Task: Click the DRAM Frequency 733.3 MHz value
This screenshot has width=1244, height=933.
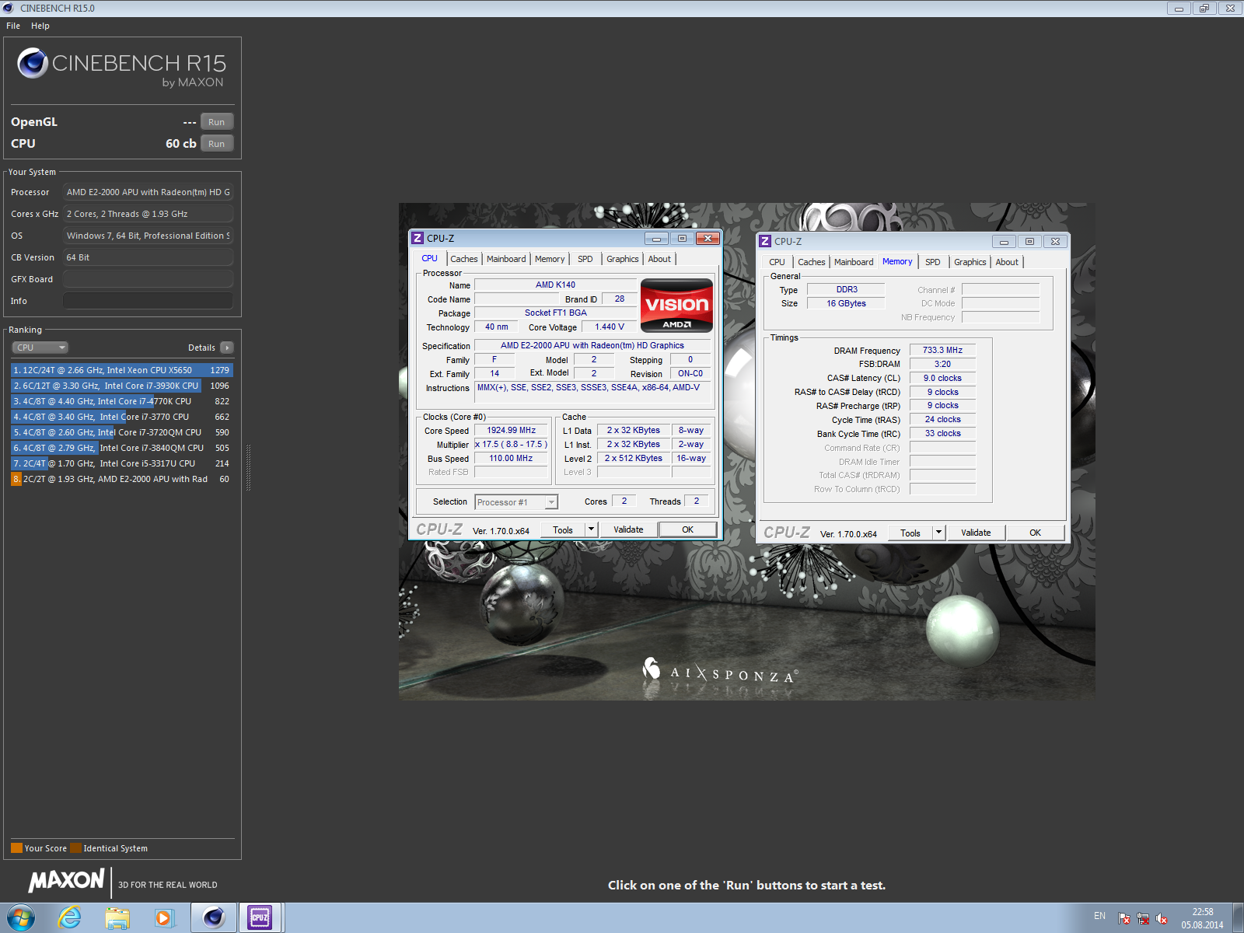Action: 942,351
